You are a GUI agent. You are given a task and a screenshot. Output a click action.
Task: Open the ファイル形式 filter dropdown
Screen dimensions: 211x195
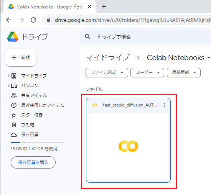coord(107,72)
